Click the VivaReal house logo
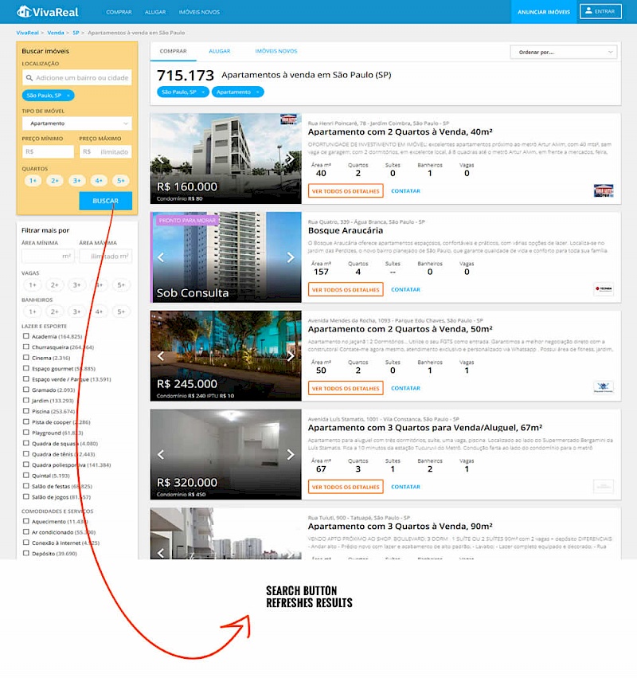Image resolution: width=637 pixels, height=678 pixels. [24, 12]
